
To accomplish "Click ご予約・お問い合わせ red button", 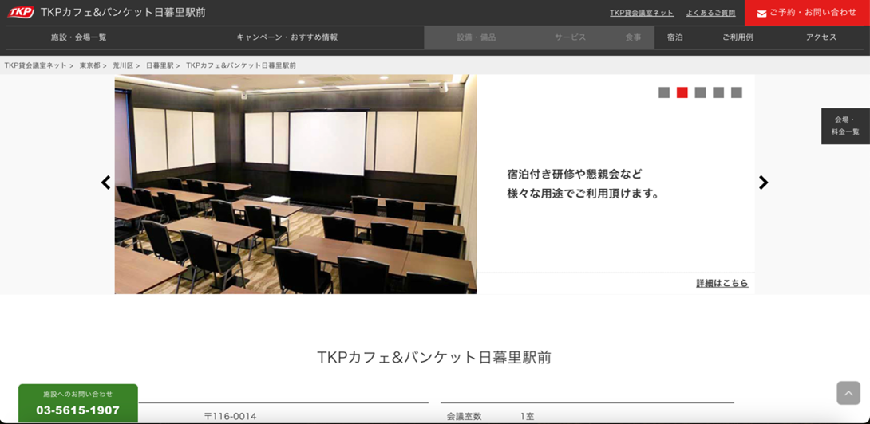I will coord(807,13).
